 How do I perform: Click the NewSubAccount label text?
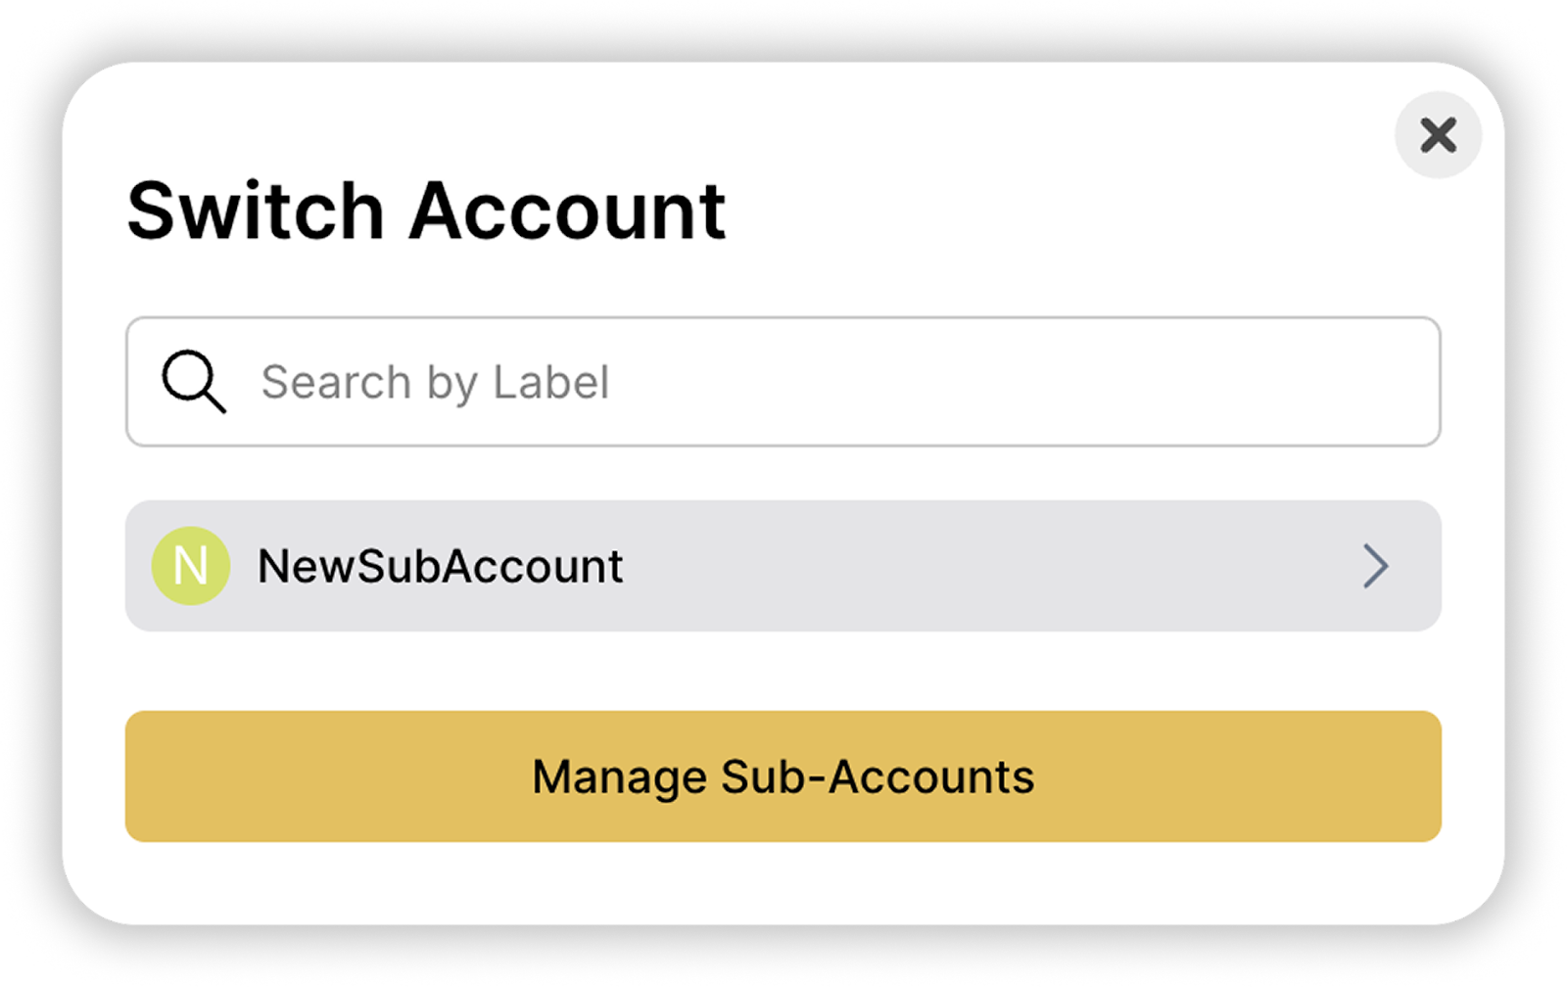[x=441, y=566]
